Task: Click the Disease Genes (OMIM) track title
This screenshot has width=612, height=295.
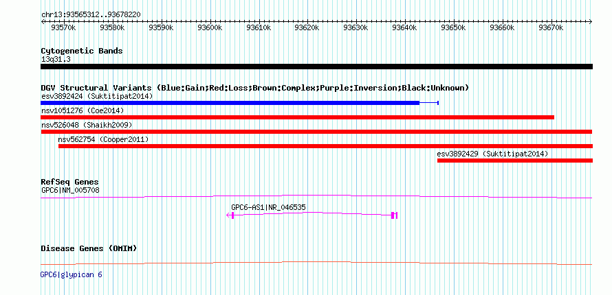Action: coord(89,248)
